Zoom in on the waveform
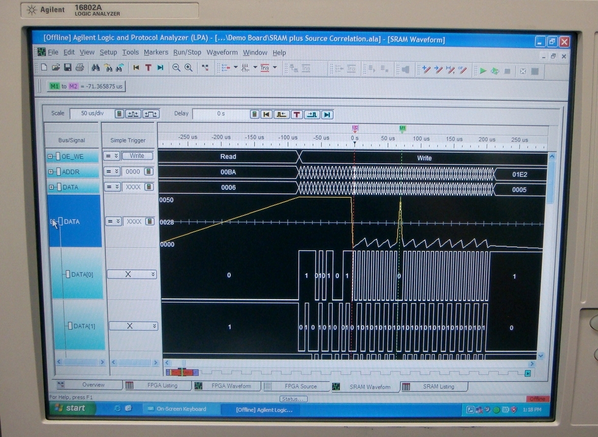 pos(188,68)
